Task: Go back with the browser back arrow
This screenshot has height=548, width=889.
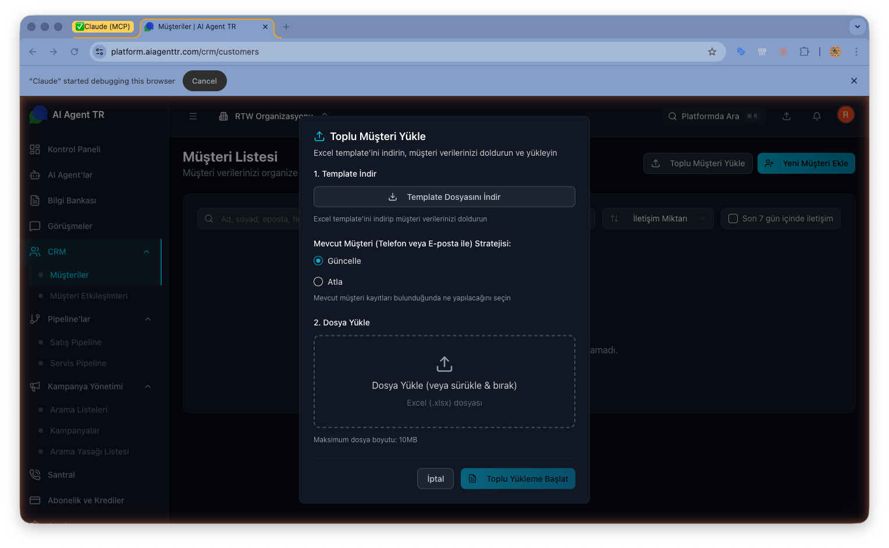Action: point(33,52)
